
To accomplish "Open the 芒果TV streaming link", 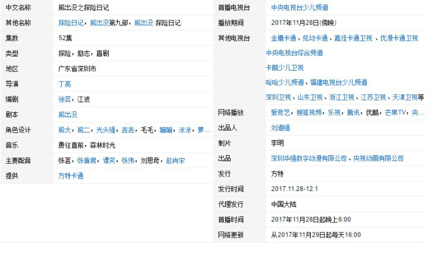I will pyautogui.click(x=395, y=112).
